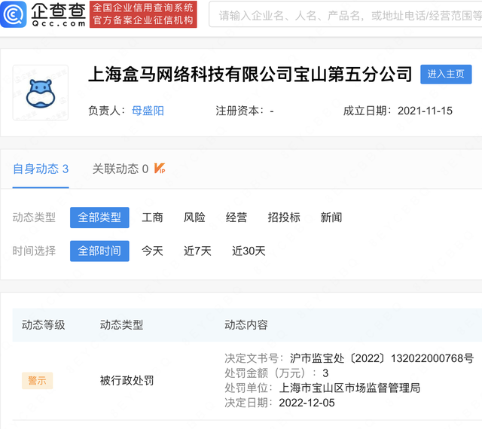Click 成立日期 2021-11-15 value
The width and height of the screenshot is (482, 429).
point(425,111)
